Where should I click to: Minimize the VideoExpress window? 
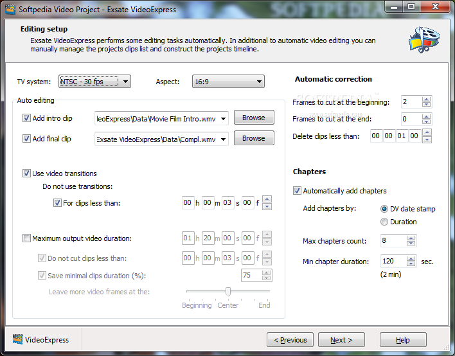point(394,7)
